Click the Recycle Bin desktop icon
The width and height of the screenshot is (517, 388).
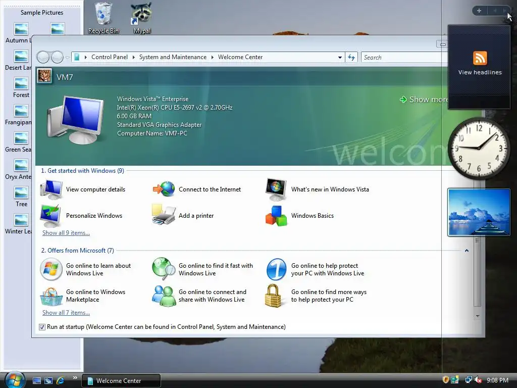coord(104,18)
